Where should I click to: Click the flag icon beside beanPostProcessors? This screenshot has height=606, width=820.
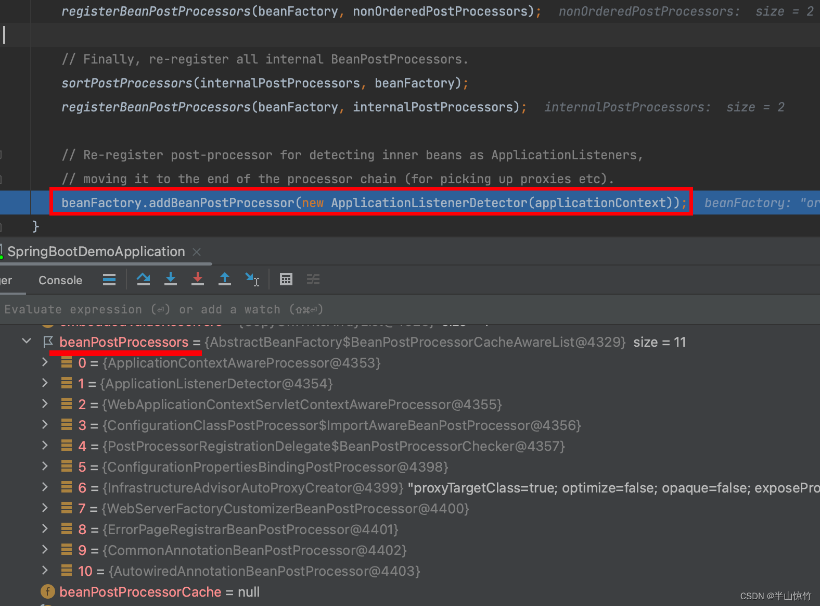click(x=48, y=342)
